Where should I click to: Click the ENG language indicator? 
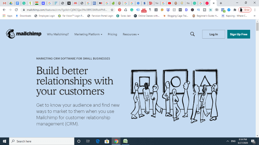tap(233, 141)
